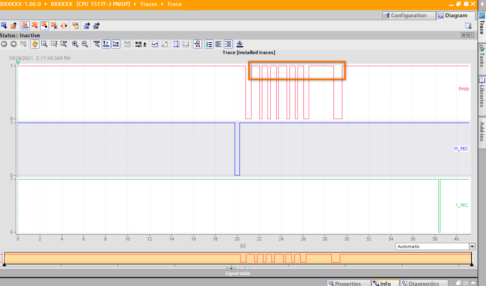
Task: Click the Zoom out magnifier icon
Action: coord(85,44)
